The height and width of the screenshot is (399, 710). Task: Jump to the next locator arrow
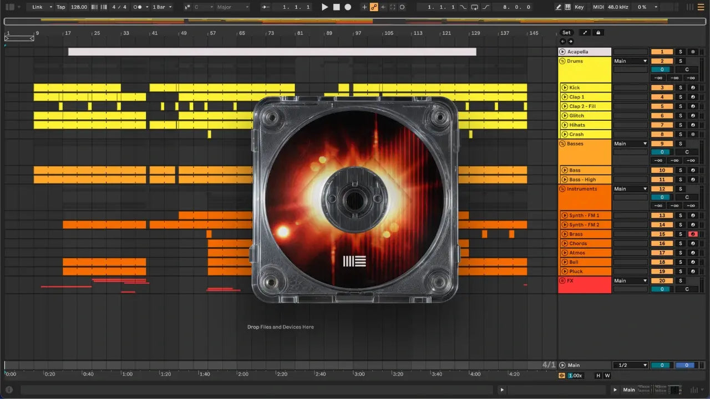tap(570, 41)
